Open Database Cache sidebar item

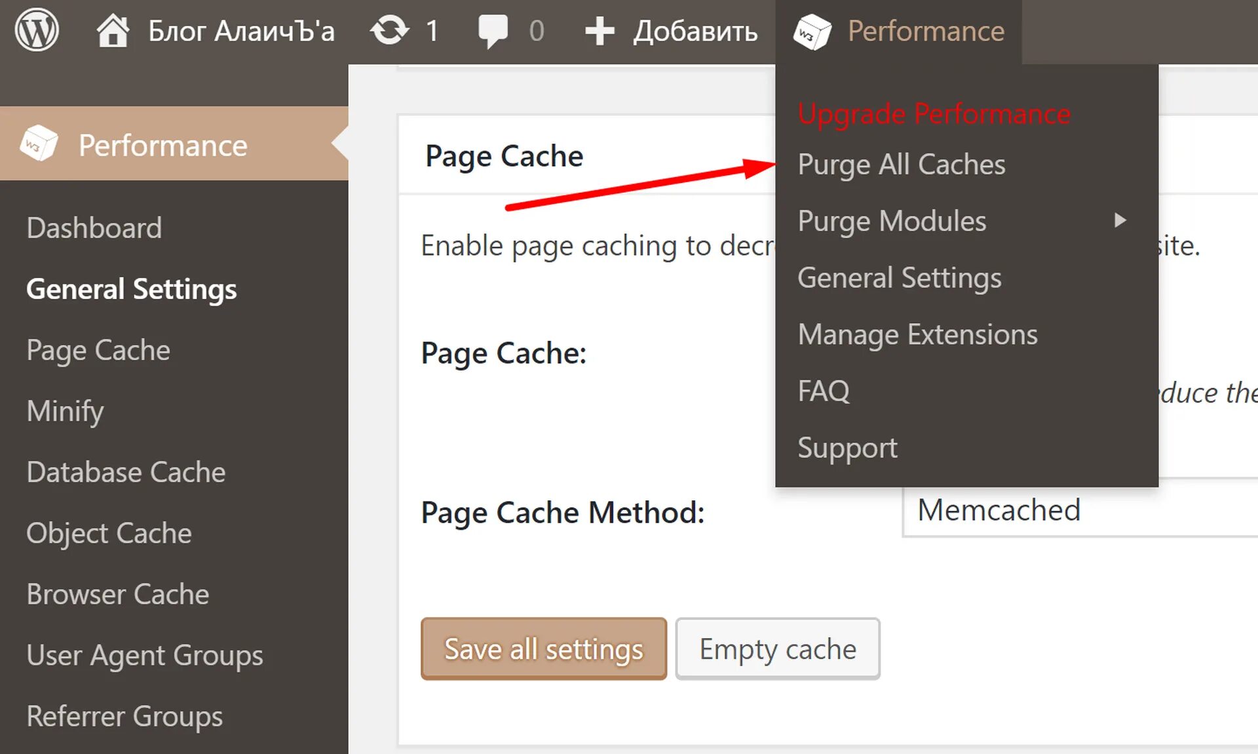tap(126, 472)
